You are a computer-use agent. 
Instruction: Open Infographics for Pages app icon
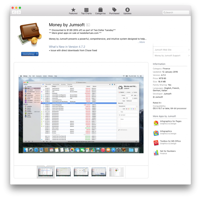156,123
